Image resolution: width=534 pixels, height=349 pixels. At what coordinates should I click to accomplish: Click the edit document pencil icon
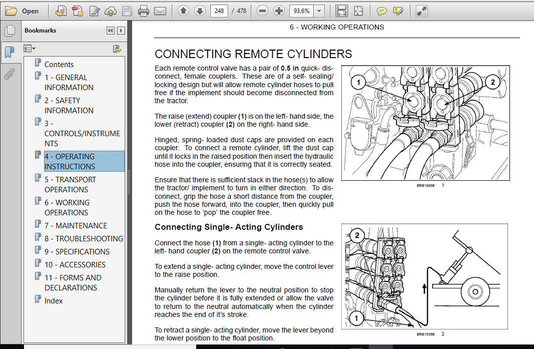point(94,11)
